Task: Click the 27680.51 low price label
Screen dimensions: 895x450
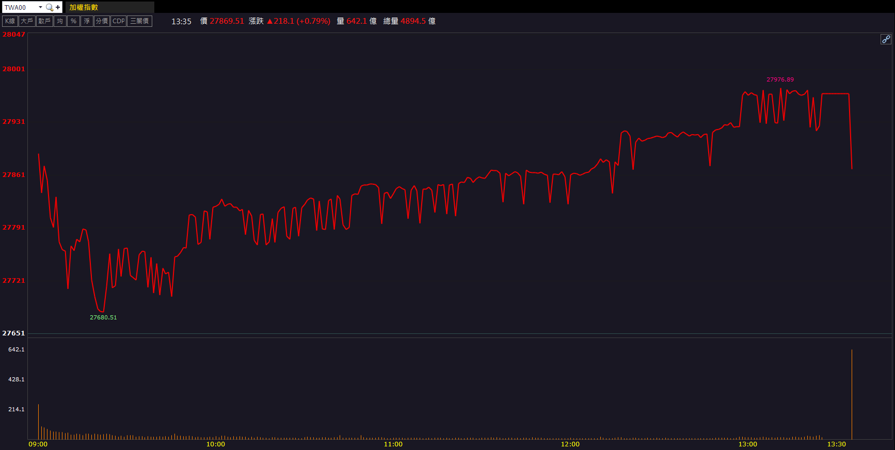Action: click(103, 317)
